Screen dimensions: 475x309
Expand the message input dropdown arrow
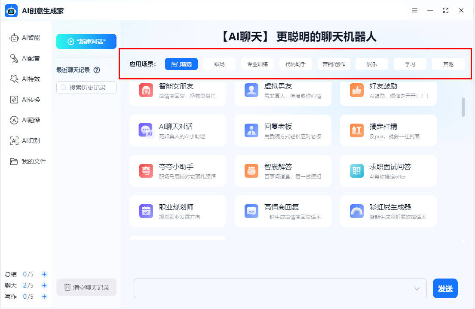click(x=417, y=289)
